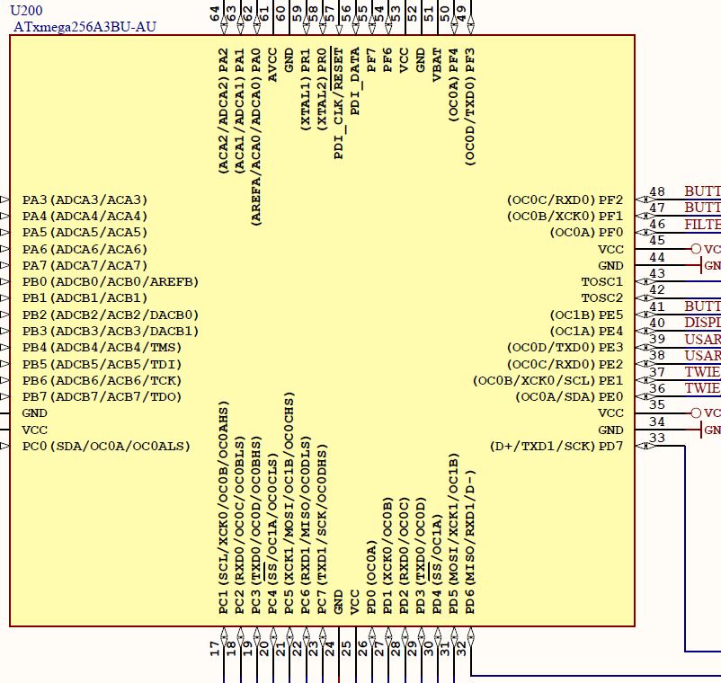Click the (OC0B/XCK0/SCL) PE1 pin label

coord(548,380)
